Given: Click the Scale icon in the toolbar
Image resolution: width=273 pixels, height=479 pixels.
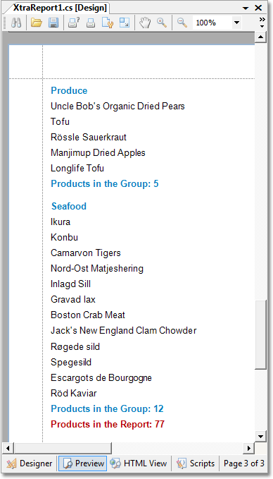Looking at the screenshot, I should (125, 23).
